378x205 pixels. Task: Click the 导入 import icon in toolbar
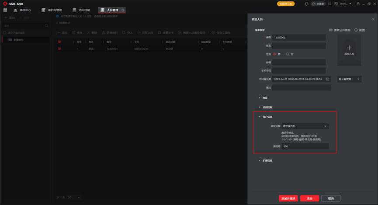pyautogui.click(x=124, y=32)
